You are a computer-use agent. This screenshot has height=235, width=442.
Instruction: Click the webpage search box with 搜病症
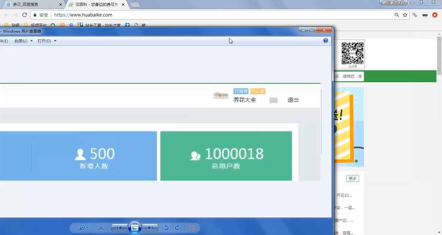pos(348,76)
